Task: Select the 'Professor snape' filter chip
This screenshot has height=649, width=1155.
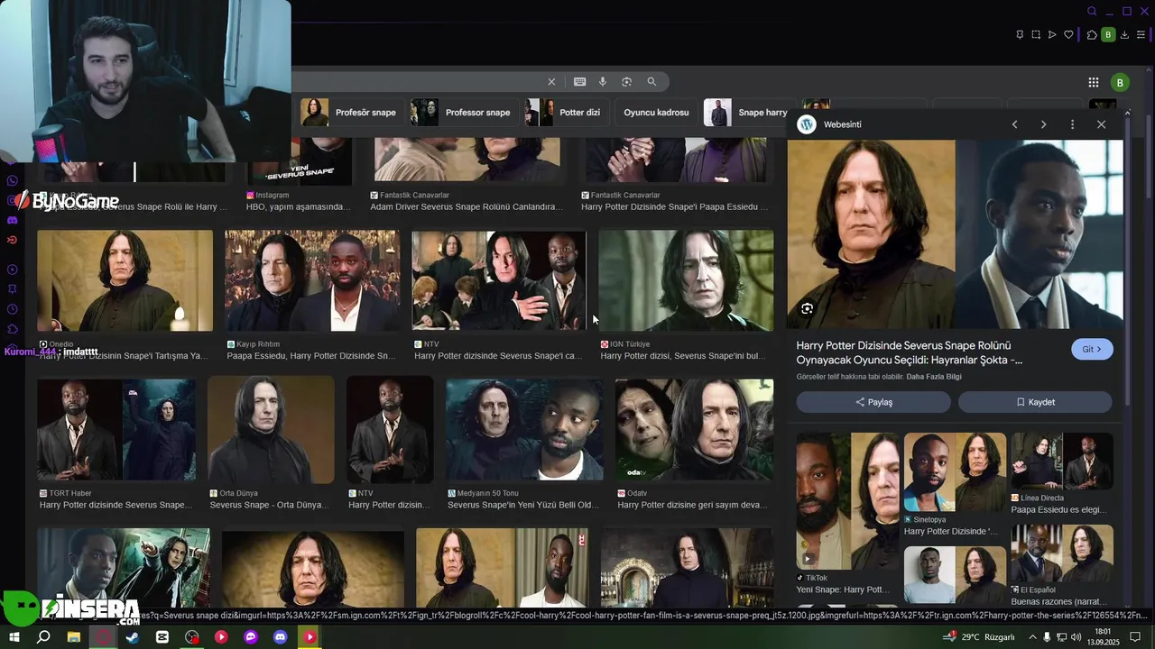Action: point(462,113)
